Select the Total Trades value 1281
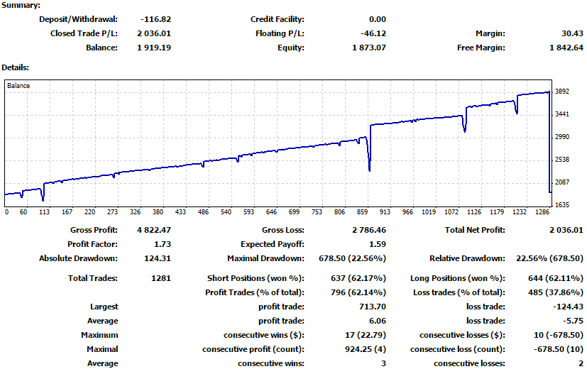The height and width of the screenshot is (369, 587). click(x=161, y=279)
